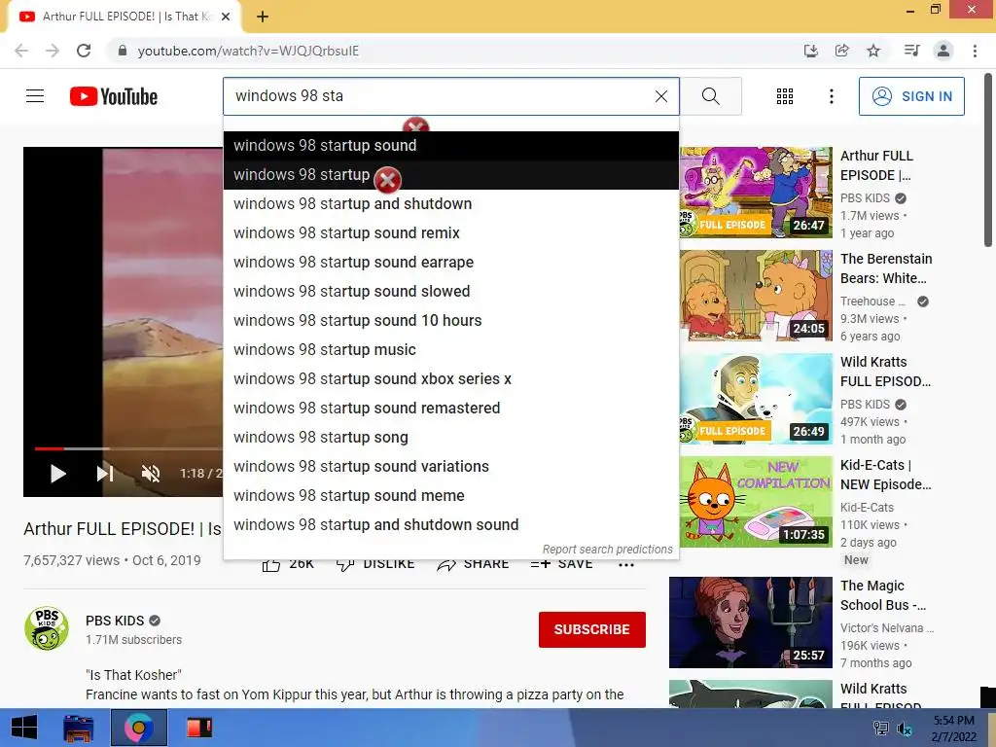Go back to the previous page

pos(21,51)
